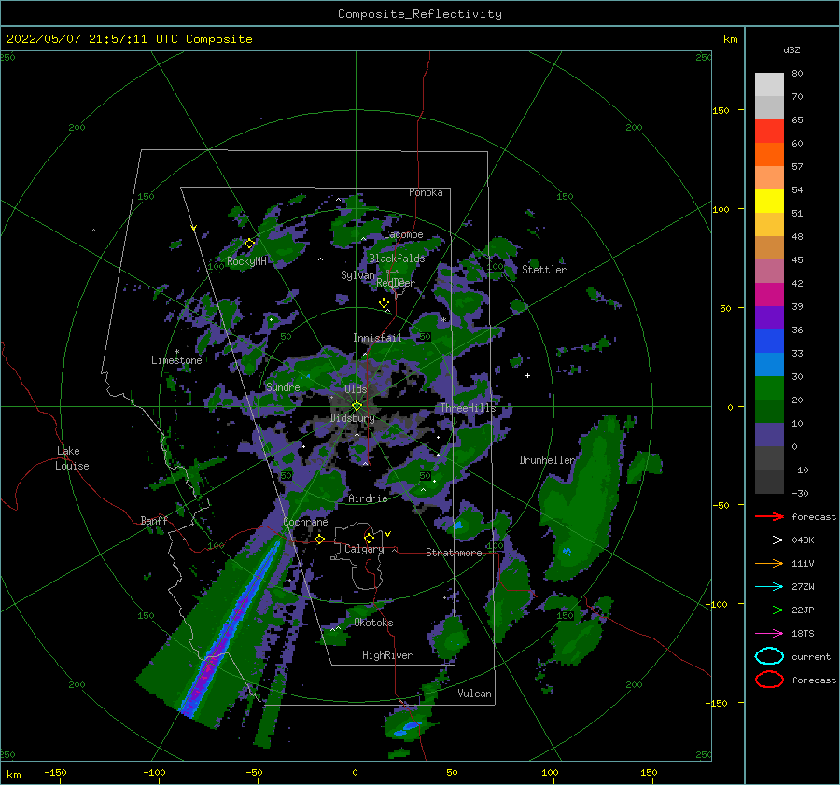Click the Drumheller city label
This screenshot has height=785, width=840.
tap(547, 460)
